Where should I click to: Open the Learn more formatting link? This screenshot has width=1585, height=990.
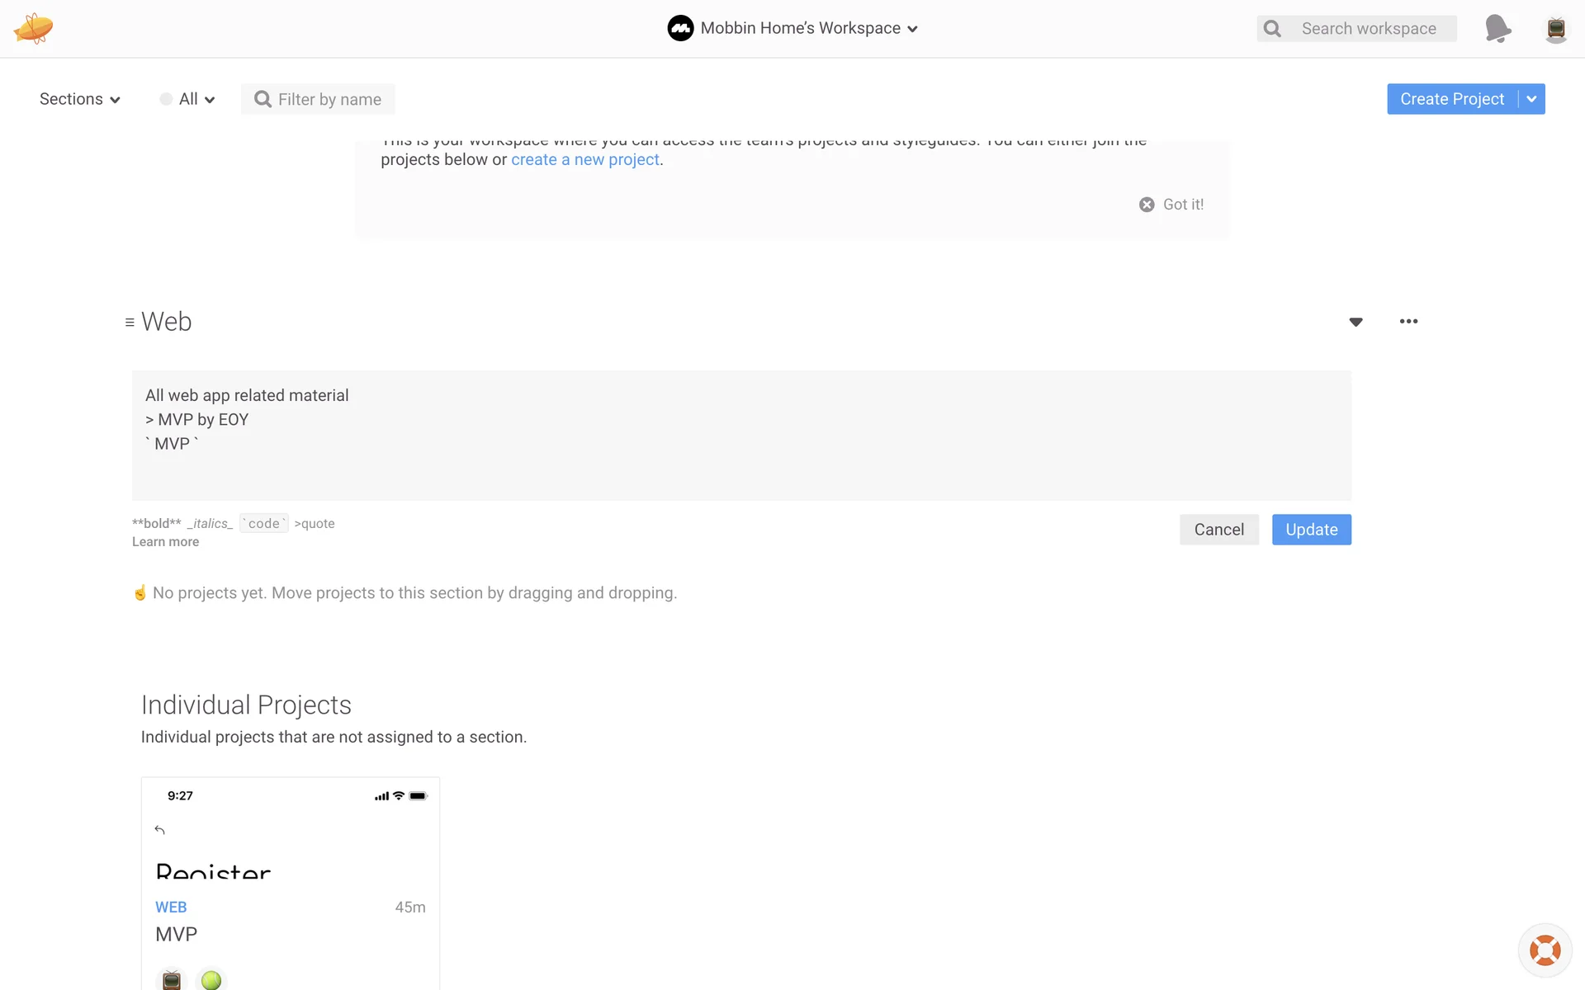[165, 542]
